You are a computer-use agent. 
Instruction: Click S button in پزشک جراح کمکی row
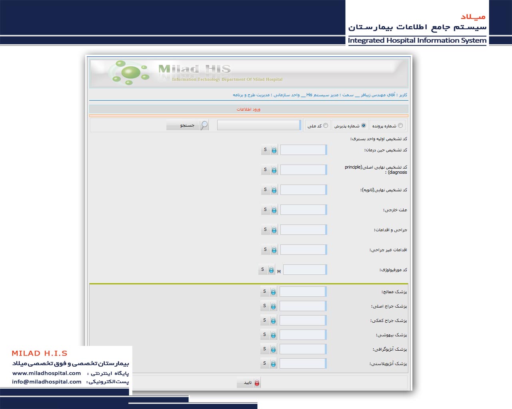[265, 320]
